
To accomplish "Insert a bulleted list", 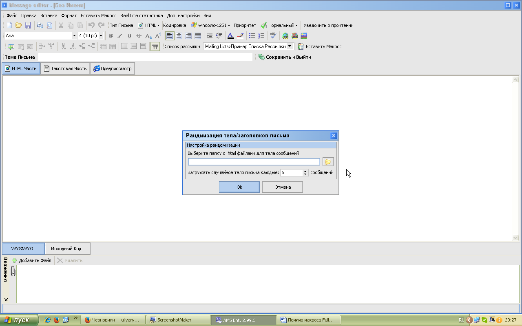I will [x=252, y=36].
